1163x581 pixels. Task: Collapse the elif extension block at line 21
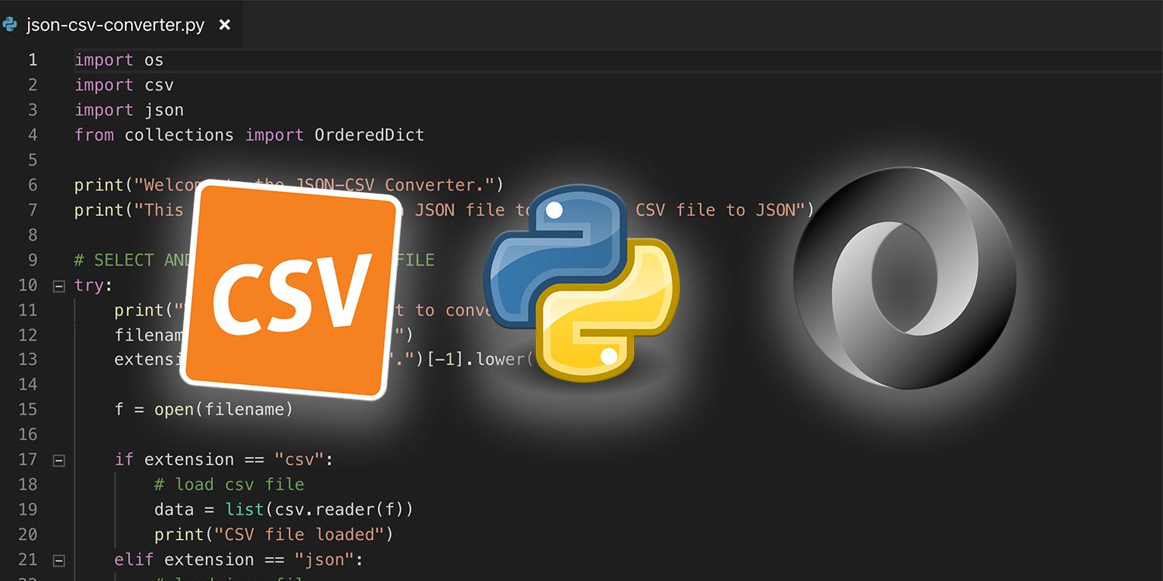[x=59, y=559]
